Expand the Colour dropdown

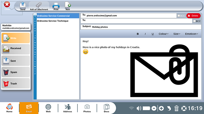point(164,34)
